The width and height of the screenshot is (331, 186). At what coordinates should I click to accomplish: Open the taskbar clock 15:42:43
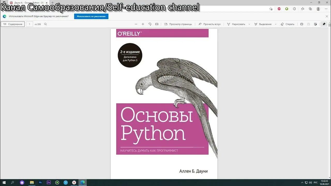324,182
